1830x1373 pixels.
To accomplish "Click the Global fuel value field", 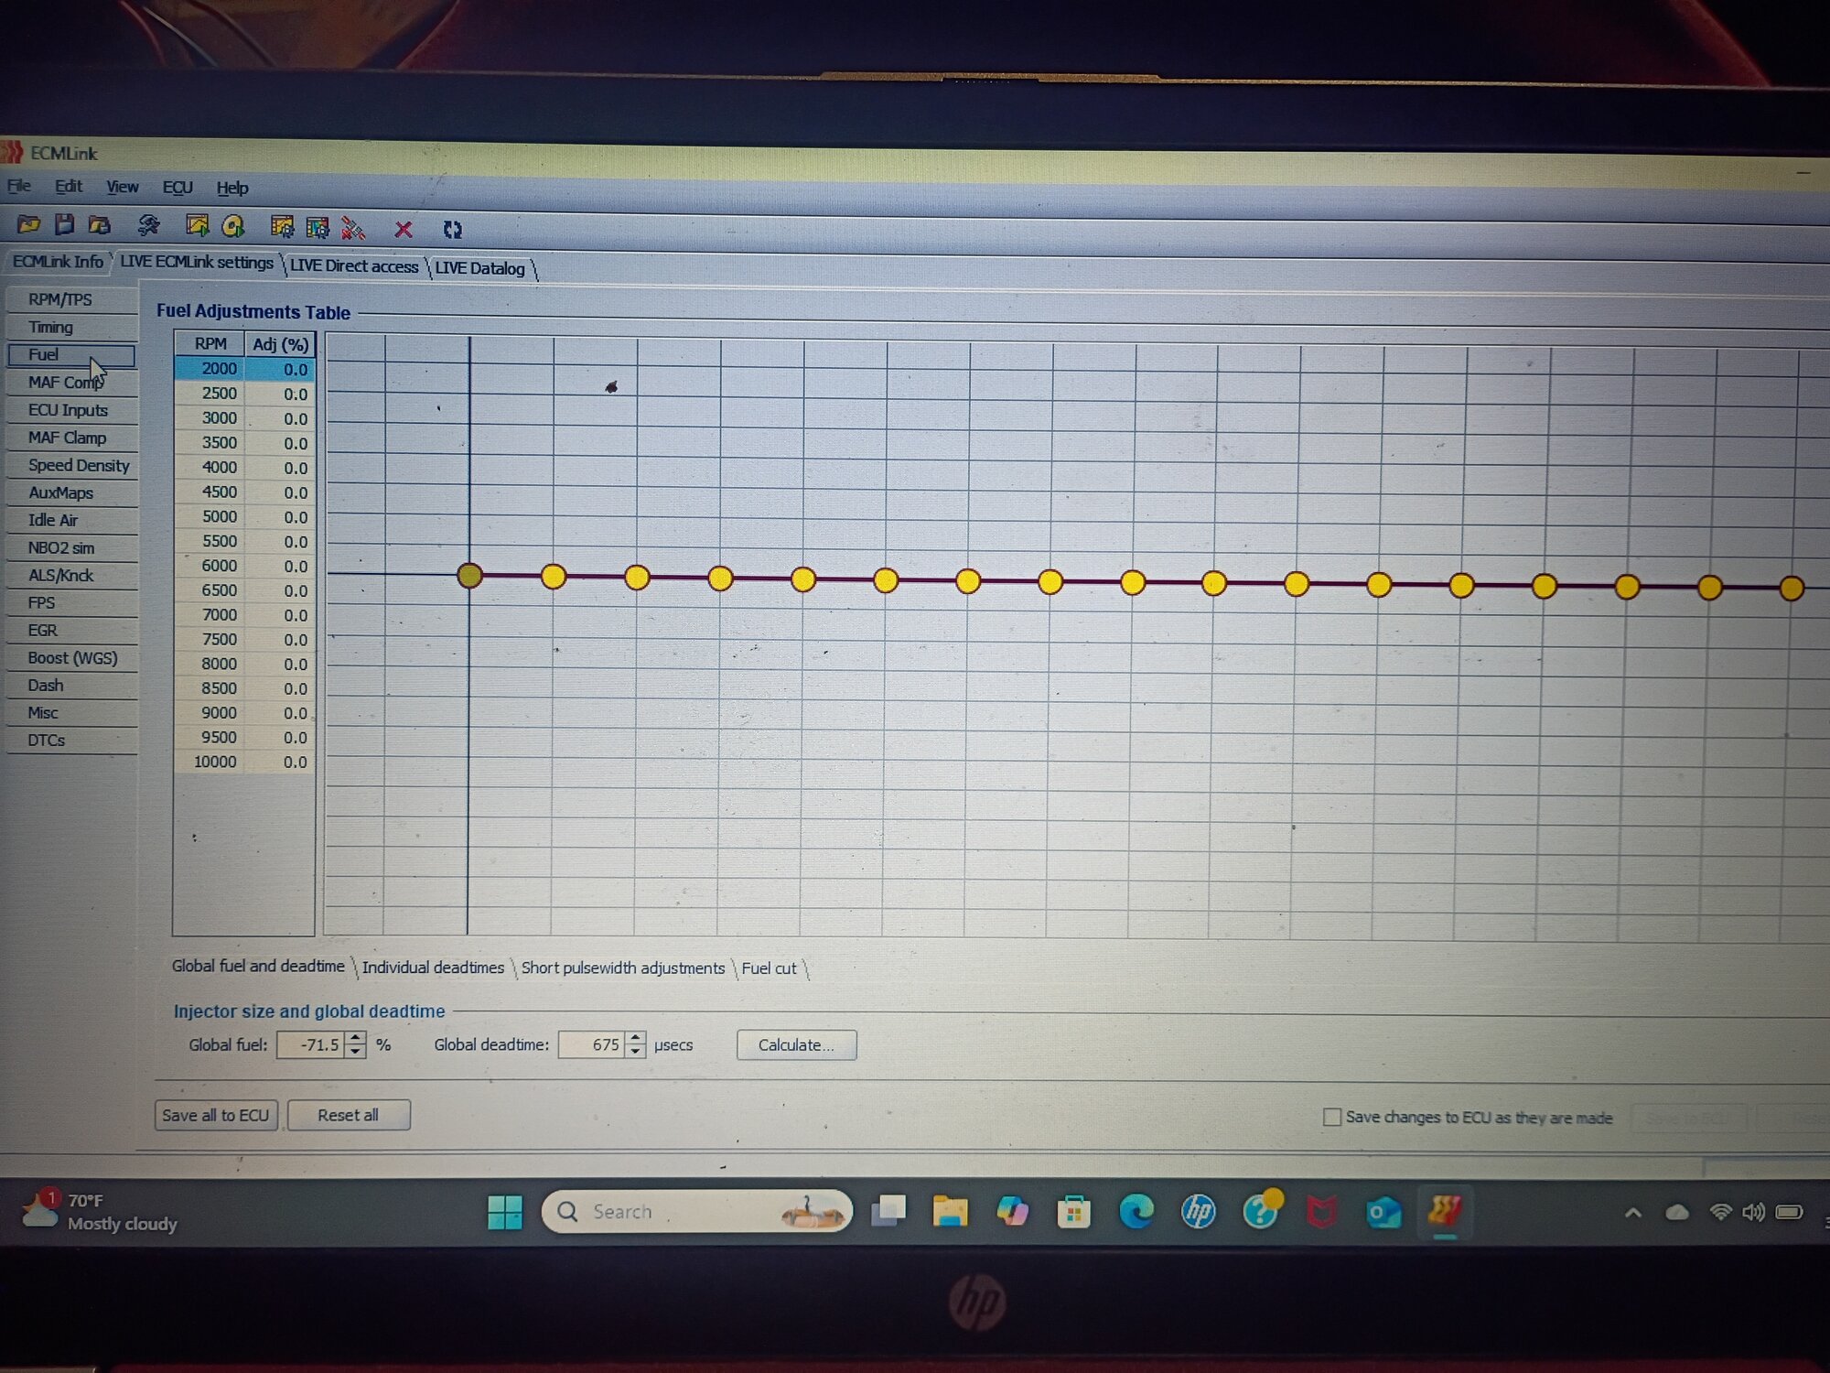I will coord(312,1044).
